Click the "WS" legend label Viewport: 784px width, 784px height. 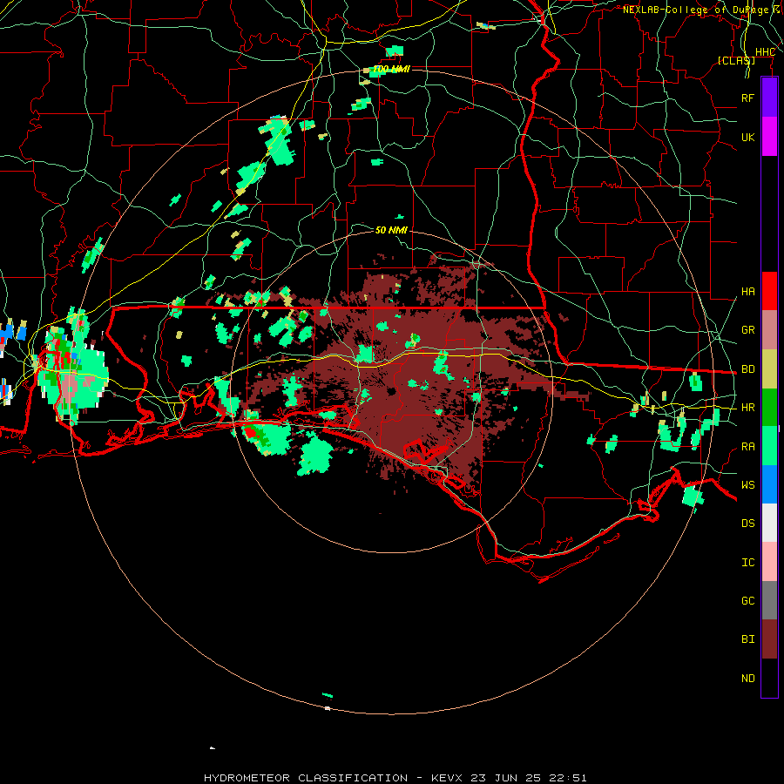tap(748, 485)
